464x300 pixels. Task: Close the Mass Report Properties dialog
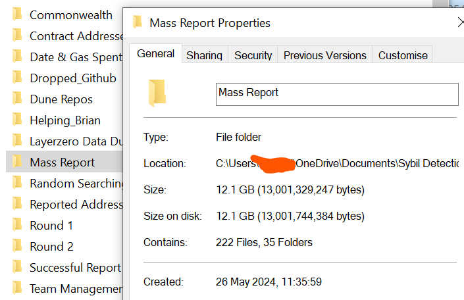tap(460, 22)
